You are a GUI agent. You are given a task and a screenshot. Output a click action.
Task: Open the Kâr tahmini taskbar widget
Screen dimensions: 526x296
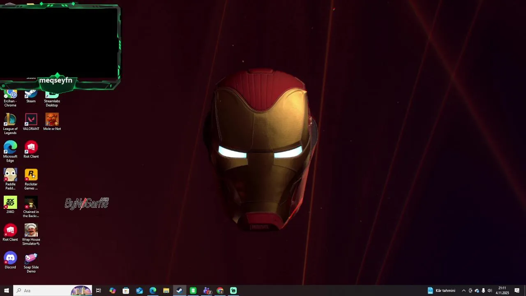click(x=441, y=291)
